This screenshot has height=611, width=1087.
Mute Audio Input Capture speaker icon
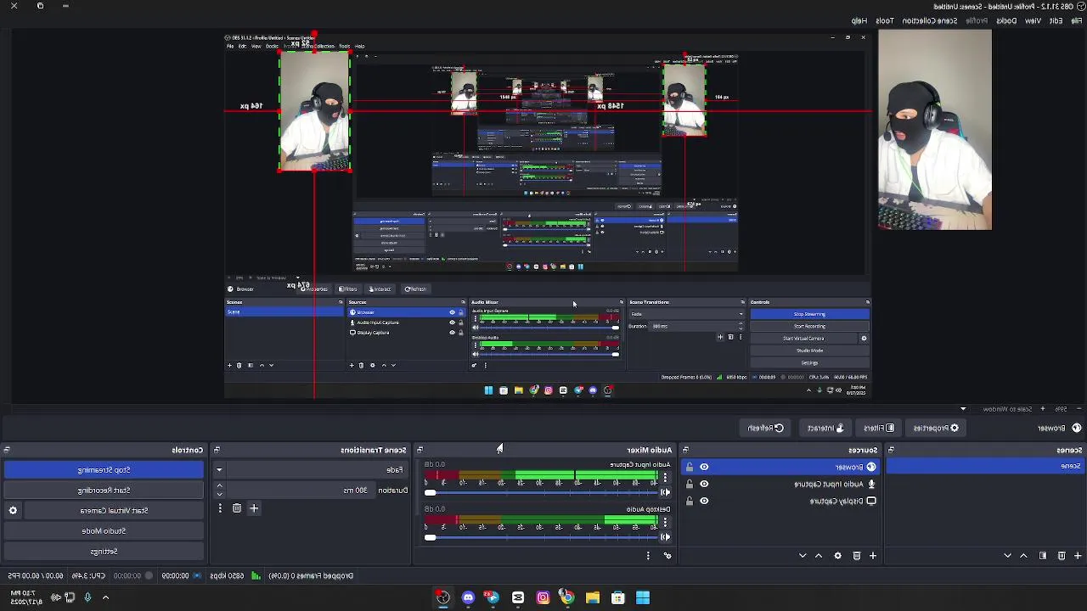click(666, 492)
